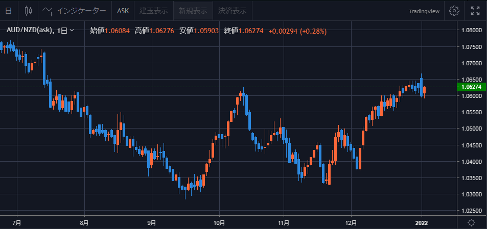The image size is (487, 229).
Task: Click the 安値 1.05903 low value
Action: click(199, 31)
